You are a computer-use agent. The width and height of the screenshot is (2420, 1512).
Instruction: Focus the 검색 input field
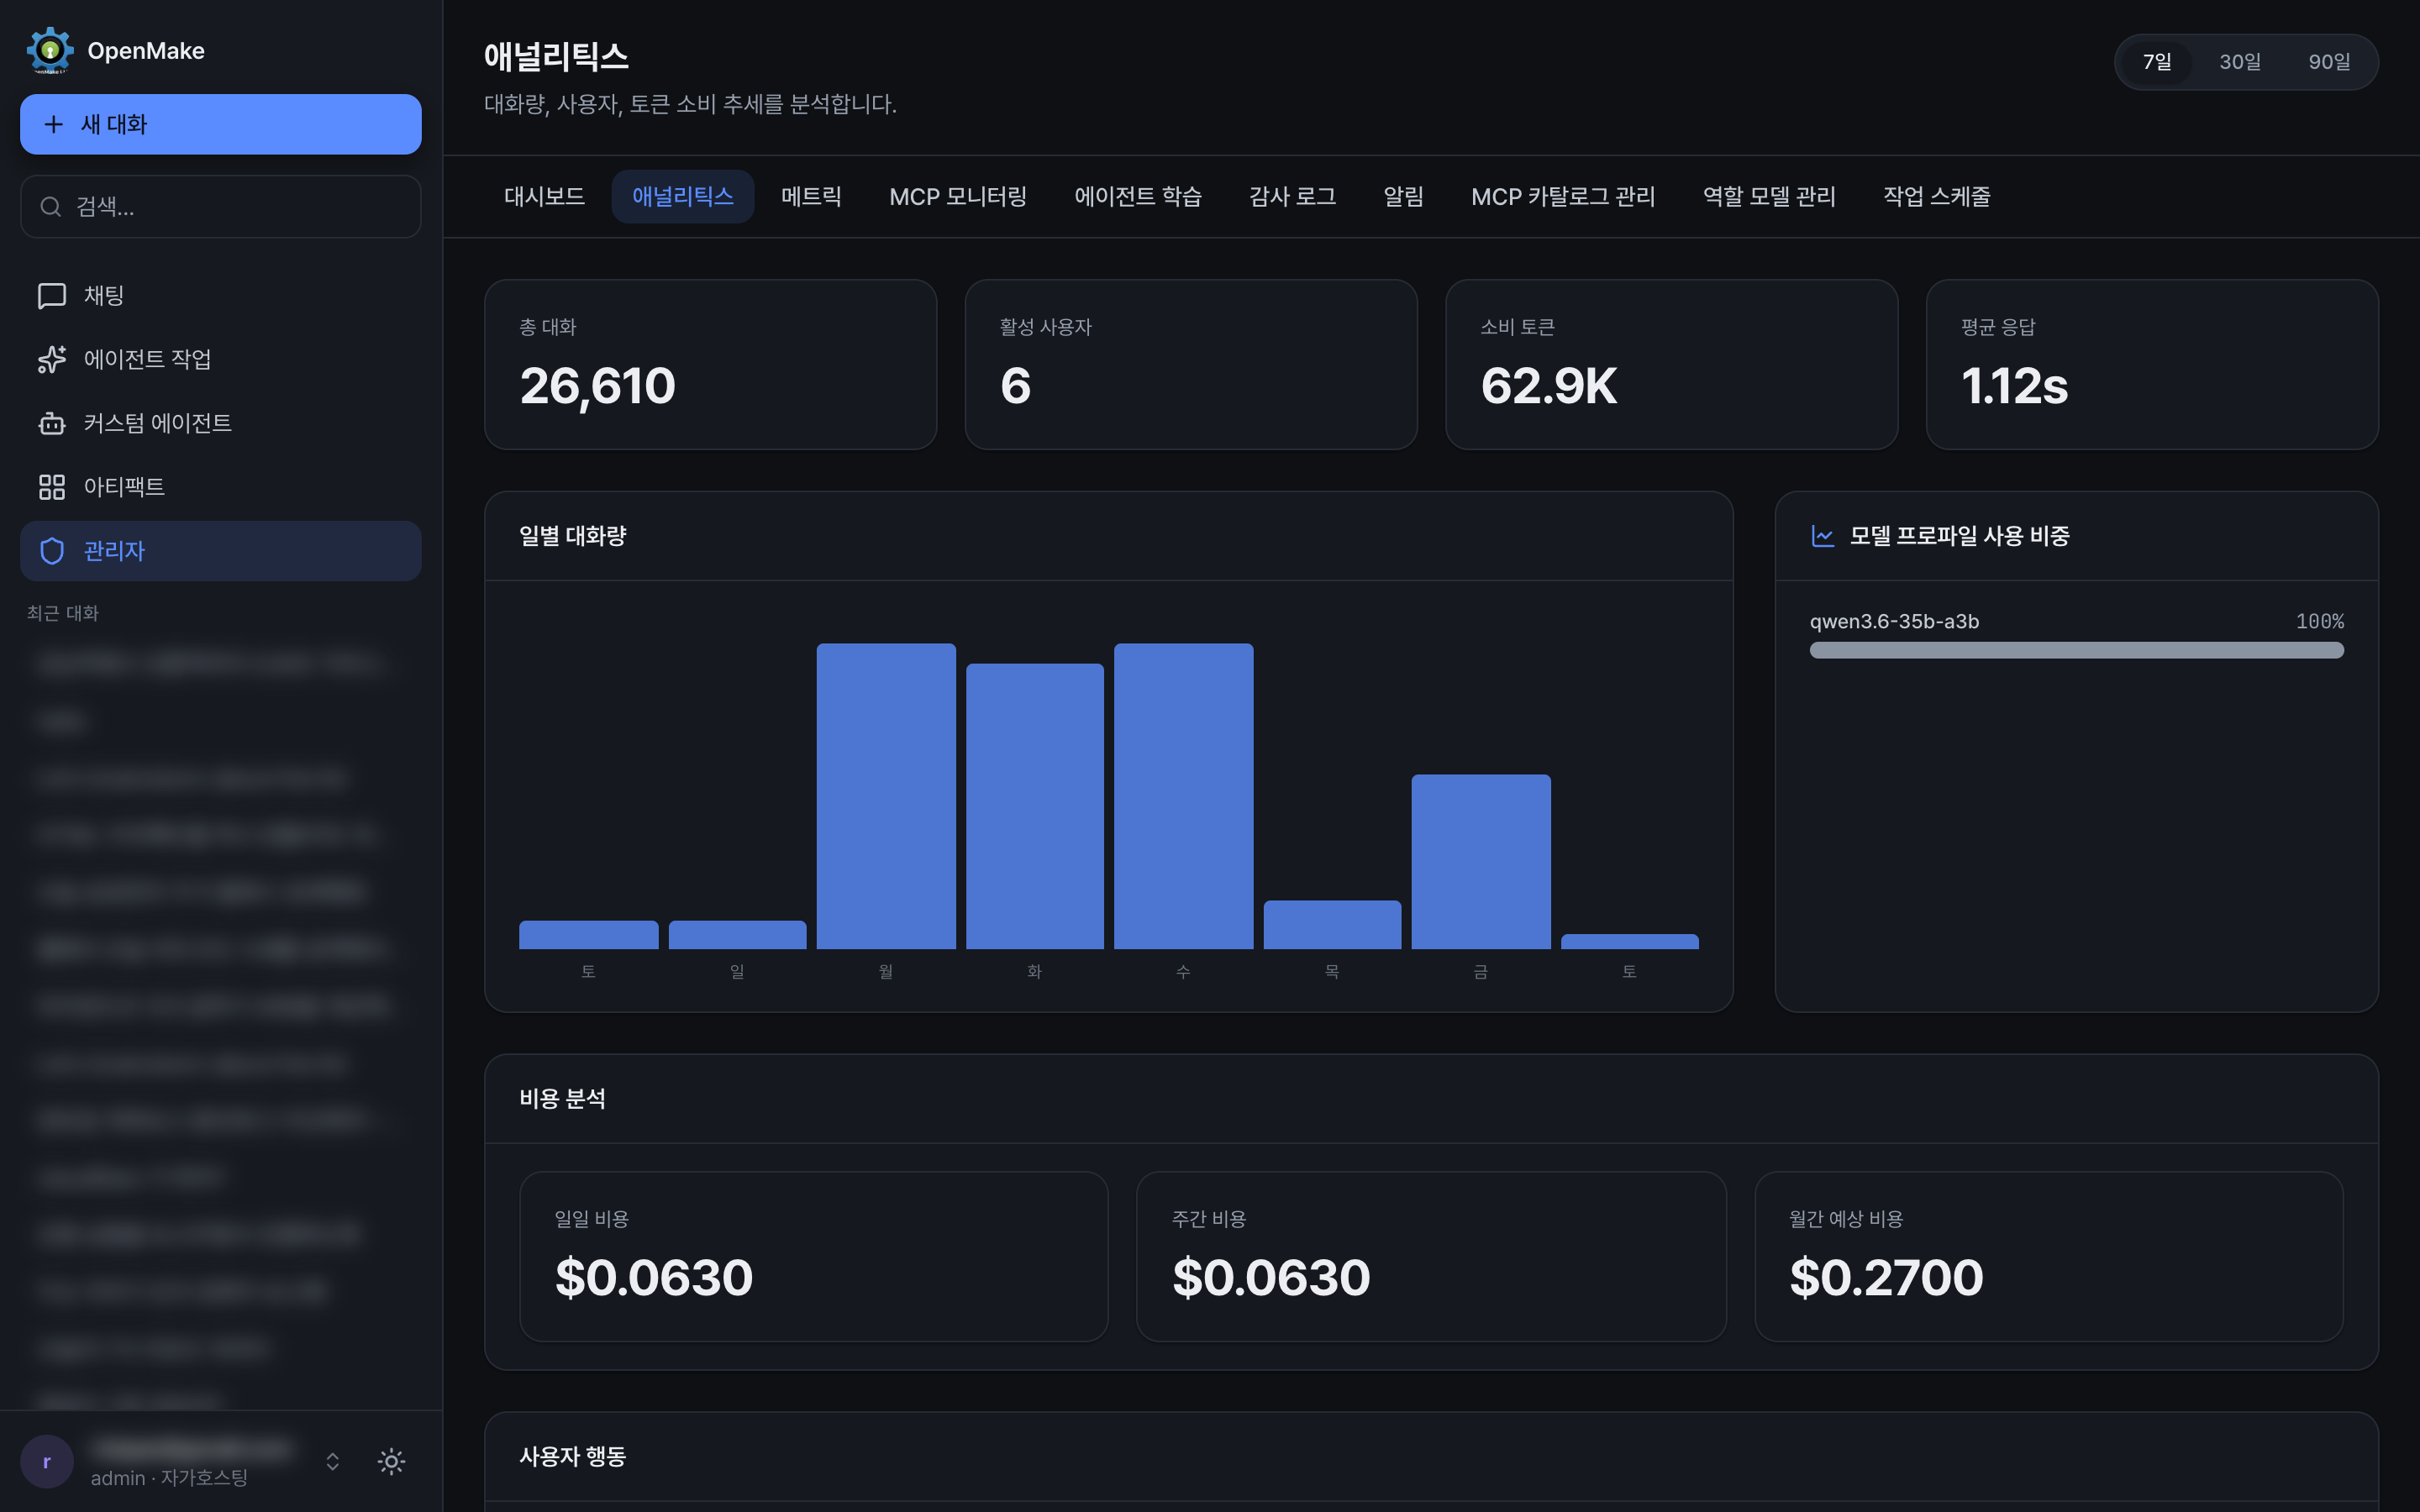[x=221, y=207]
